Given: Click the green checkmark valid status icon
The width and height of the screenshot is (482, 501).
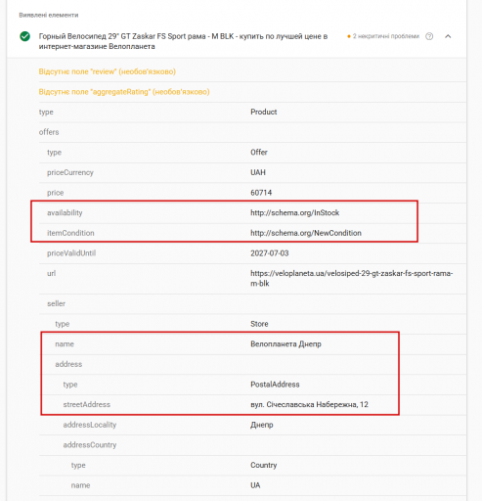Looking at the screenshot, I should 24,36.
